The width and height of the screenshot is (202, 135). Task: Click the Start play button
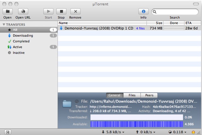click(x=48, y=12)
